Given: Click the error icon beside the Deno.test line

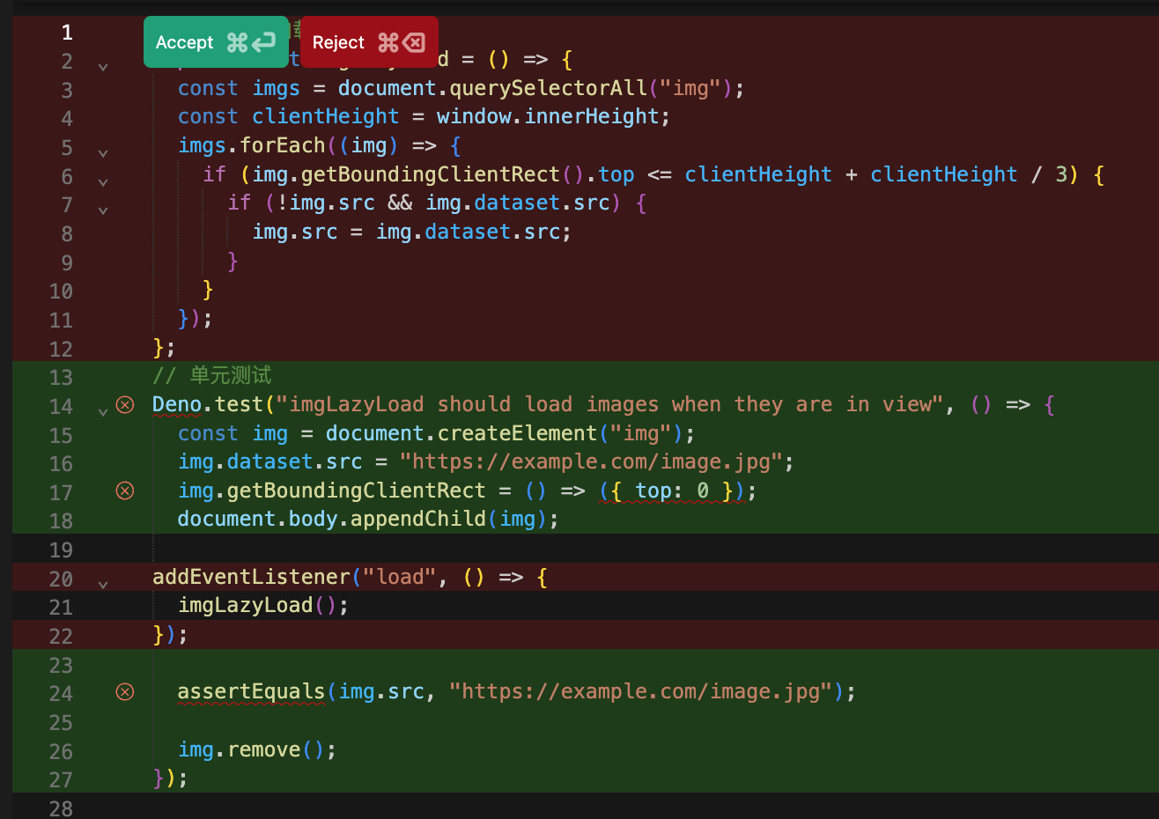Looking at the screenshot, I should pyautogui.click(x=125, y=405).
